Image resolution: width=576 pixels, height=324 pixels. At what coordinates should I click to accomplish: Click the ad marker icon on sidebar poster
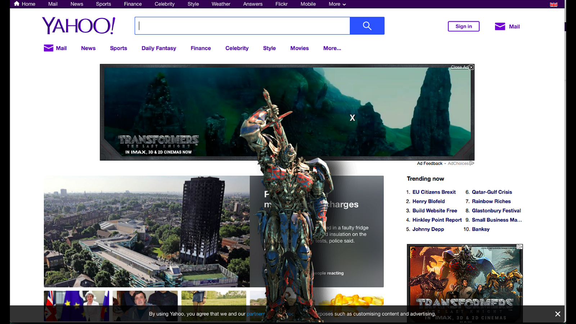point(520,247)
